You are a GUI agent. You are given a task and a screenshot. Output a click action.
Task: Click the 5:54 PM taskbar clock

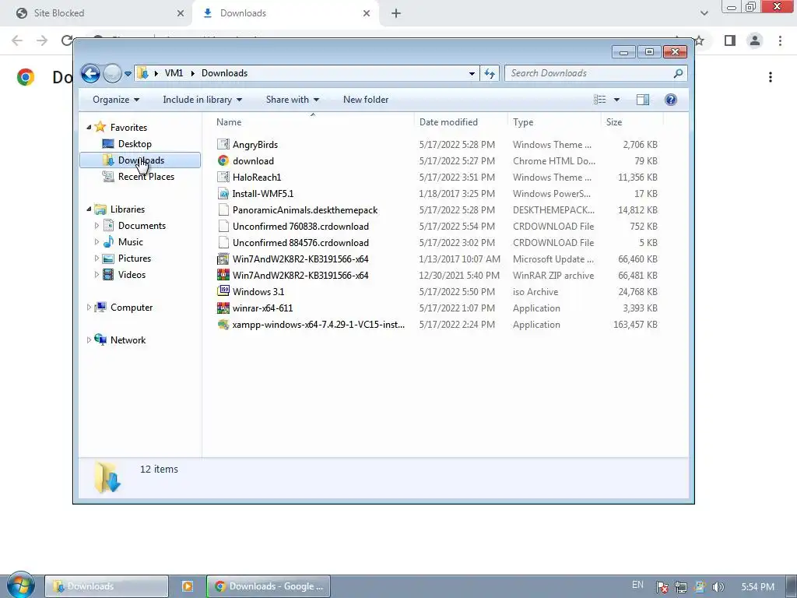pyautogui.click(x=757, y=587)
